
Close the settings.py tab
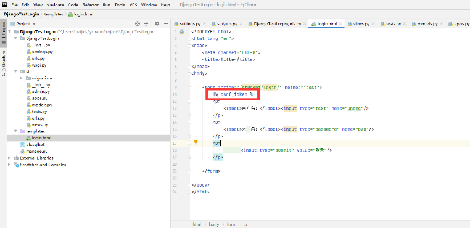pos(204,24)
